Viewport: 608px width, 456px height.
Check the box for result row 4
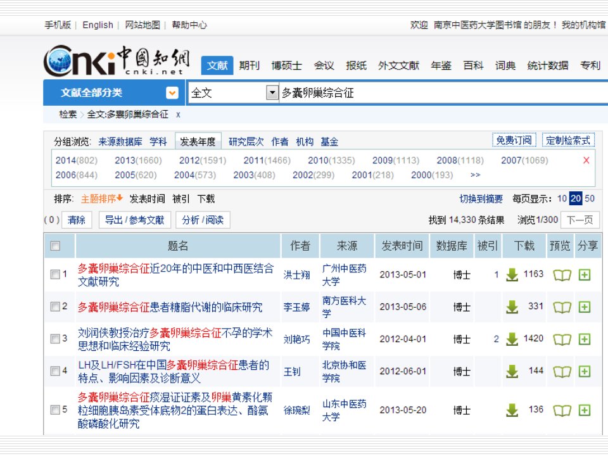(x=55, y=371)
